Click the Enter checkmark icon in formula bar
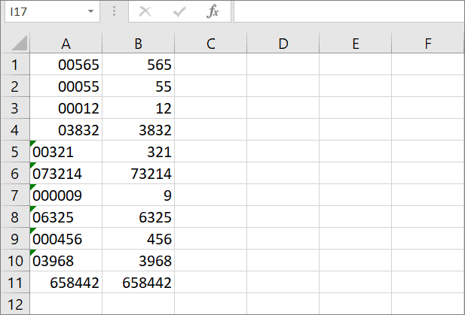This screenshot has height=315, width=465. pos(179,12)
